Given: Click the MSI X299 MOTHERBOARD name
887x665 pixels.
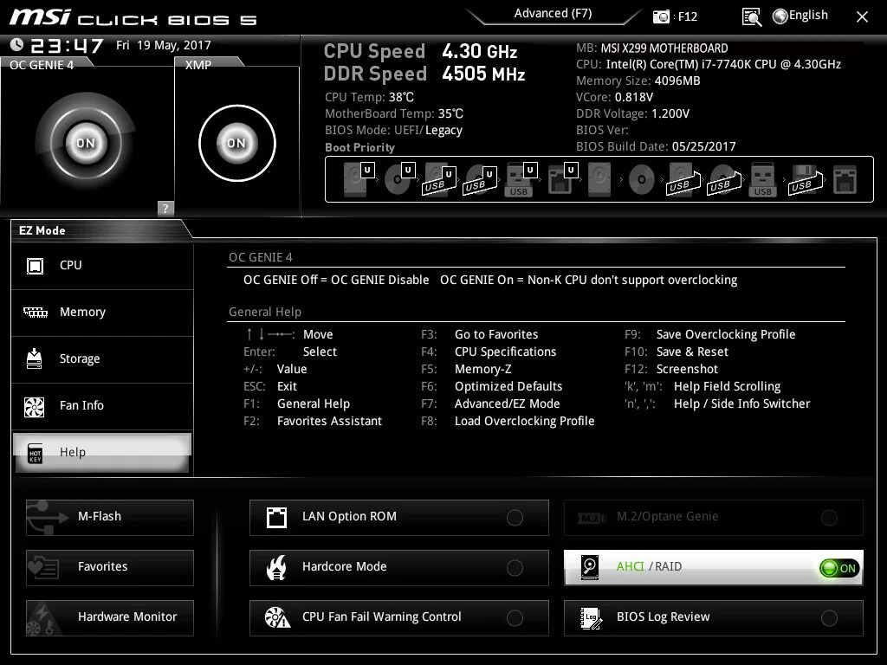Looking at the screenshot, I should coord(664,48).
